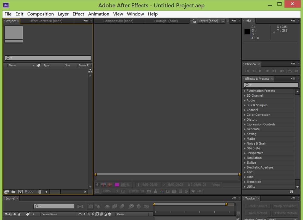This screenshot has width=303, height=220.
Task: Switch to the Effect Controls: (none) tab
Action: point(46,21)
